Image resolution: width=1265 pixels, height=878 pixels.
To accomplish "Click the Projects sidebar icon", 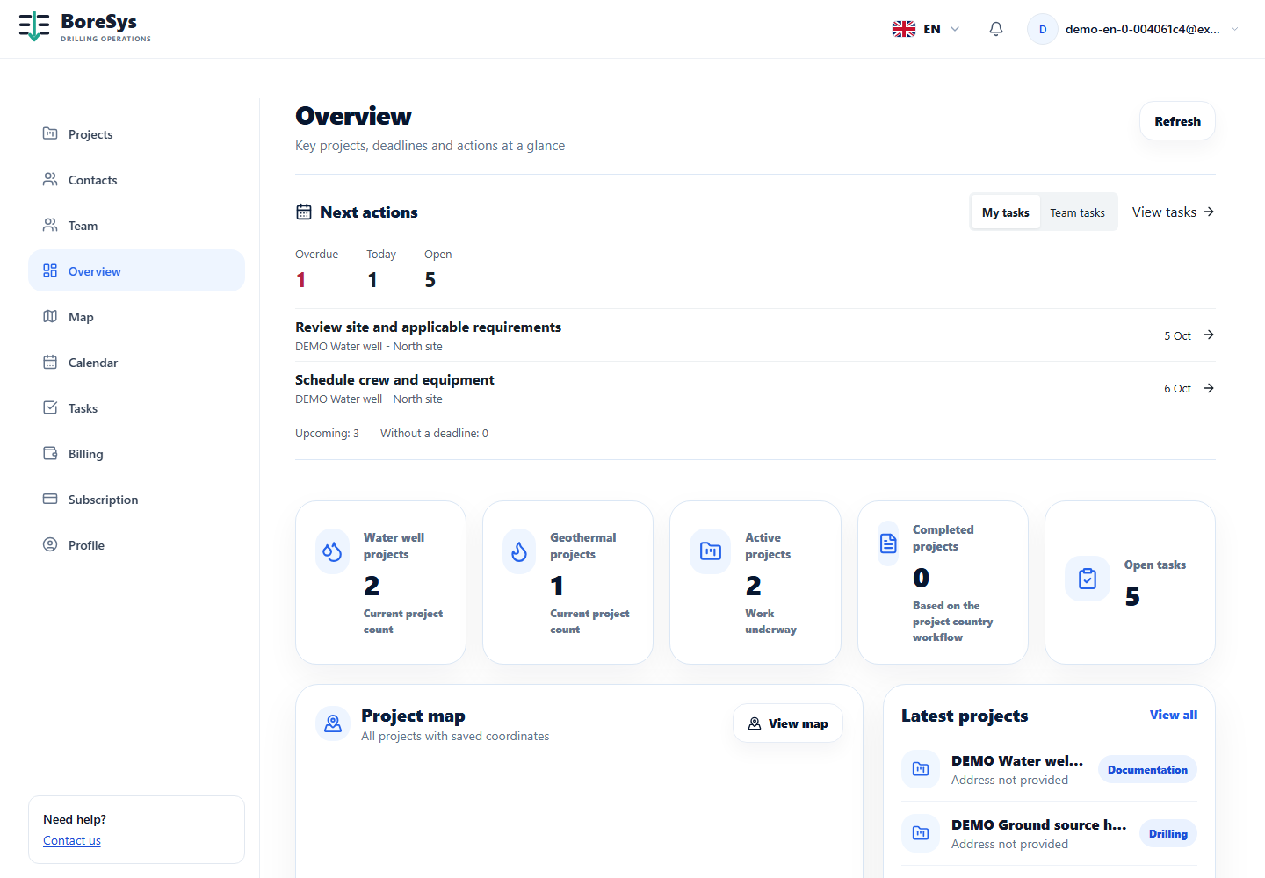I will pyautogui.click(x=50, y=133).
